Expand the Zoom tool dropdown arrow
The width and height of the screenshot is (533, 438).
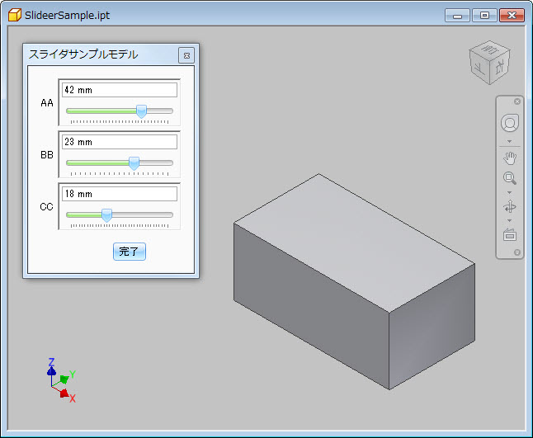click(x=510, y=192)
